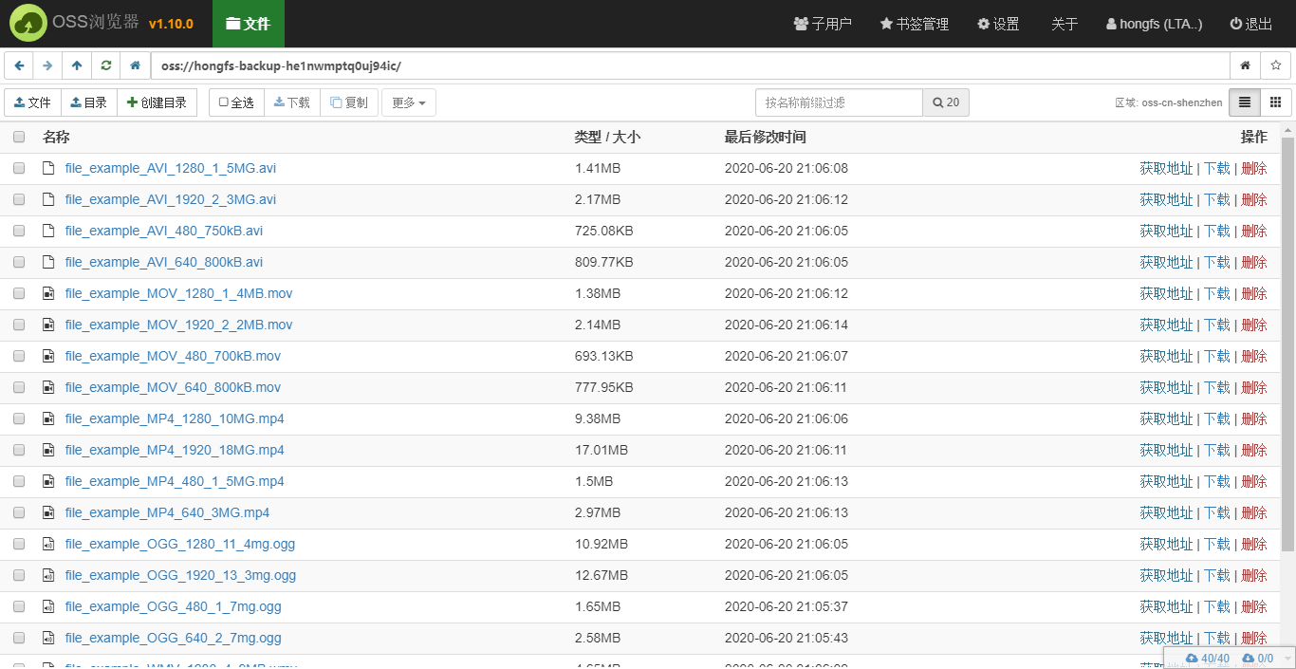Open upload queue indicator 40/40
This screenshot has width=1296, height=669.
[1208, 659]
